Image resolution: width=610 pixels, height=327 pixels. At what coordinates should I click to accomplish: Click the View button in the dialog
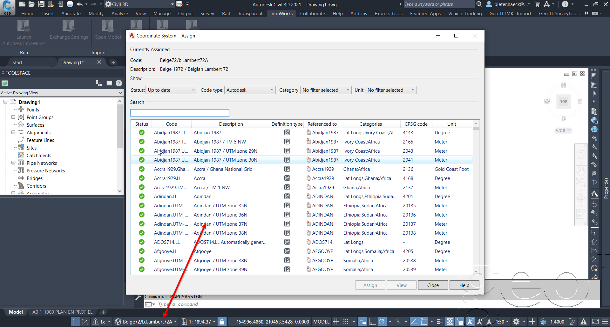click(x=402, y=285)
